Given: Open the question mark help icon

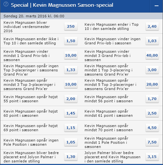Looking at the screenshot, I should tap(6, 5).
